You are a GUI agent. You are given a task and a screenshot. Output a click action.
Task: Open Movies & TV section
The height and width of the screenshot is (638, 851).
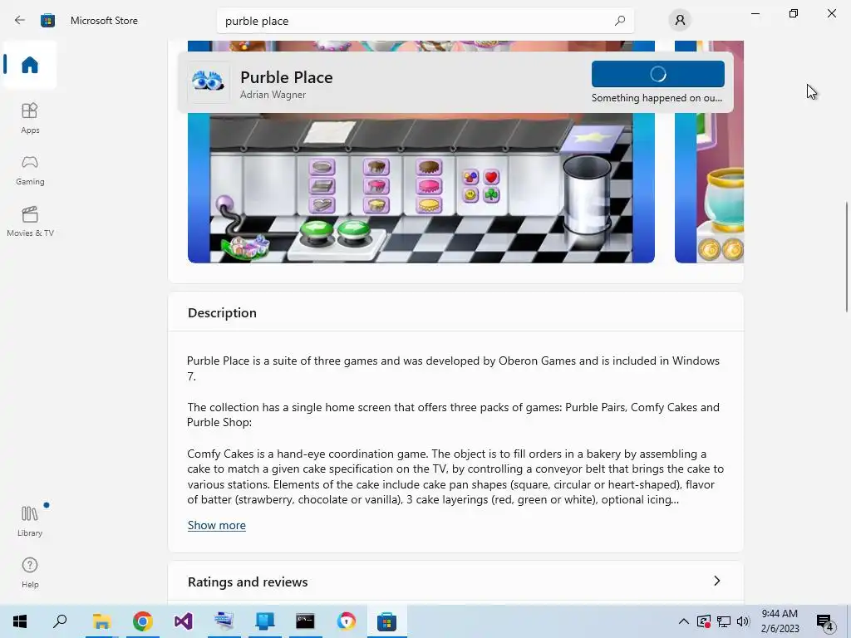(30, 221)
